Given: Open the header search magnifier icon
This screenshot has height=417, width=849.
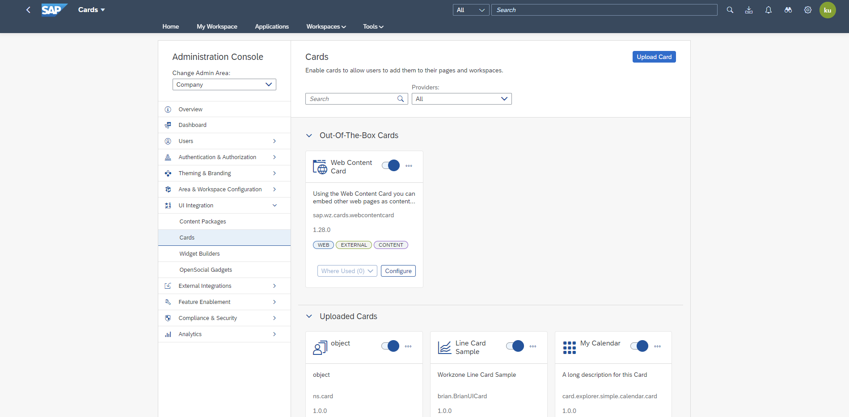Looking at the screenshot, I should pos(730,10).
